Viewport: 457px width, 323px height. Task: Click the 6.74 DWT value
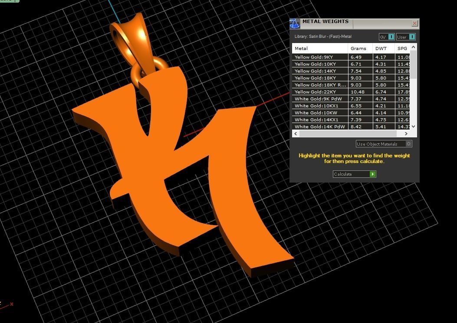(x=381, y=92)
